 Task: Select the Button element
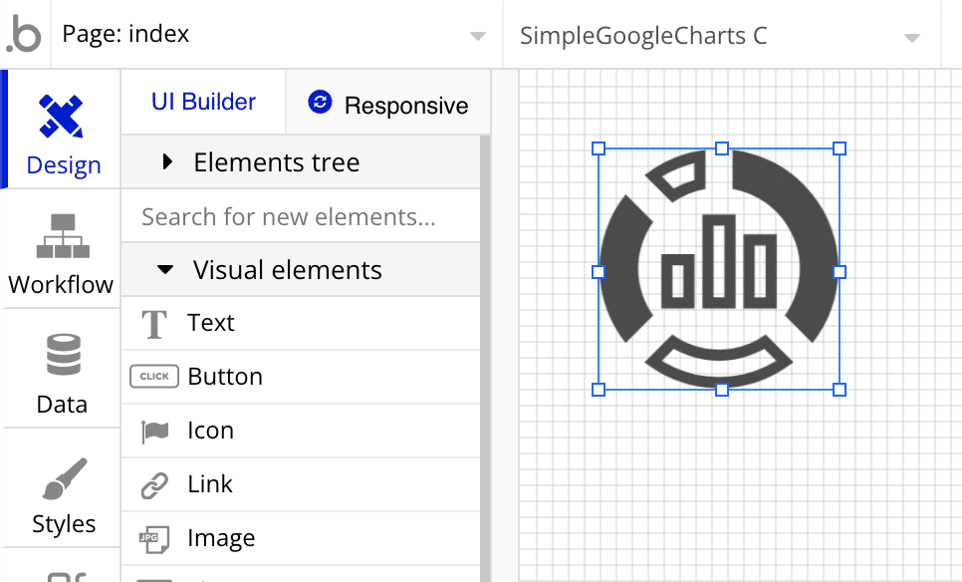[x=225, y=377]
